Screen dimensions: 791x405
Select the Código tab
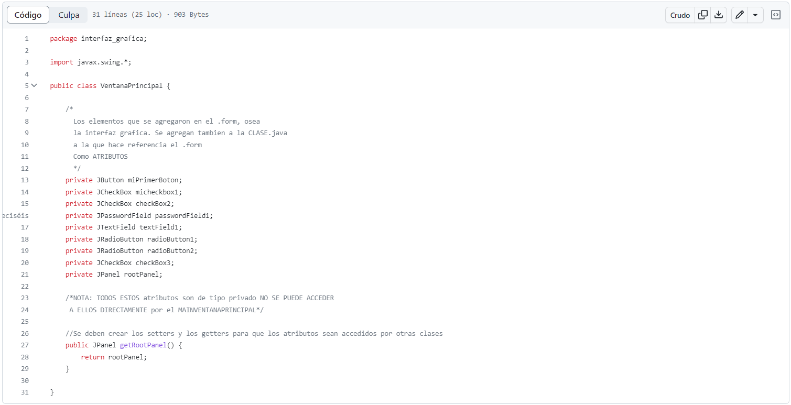[x=28, y=15]
